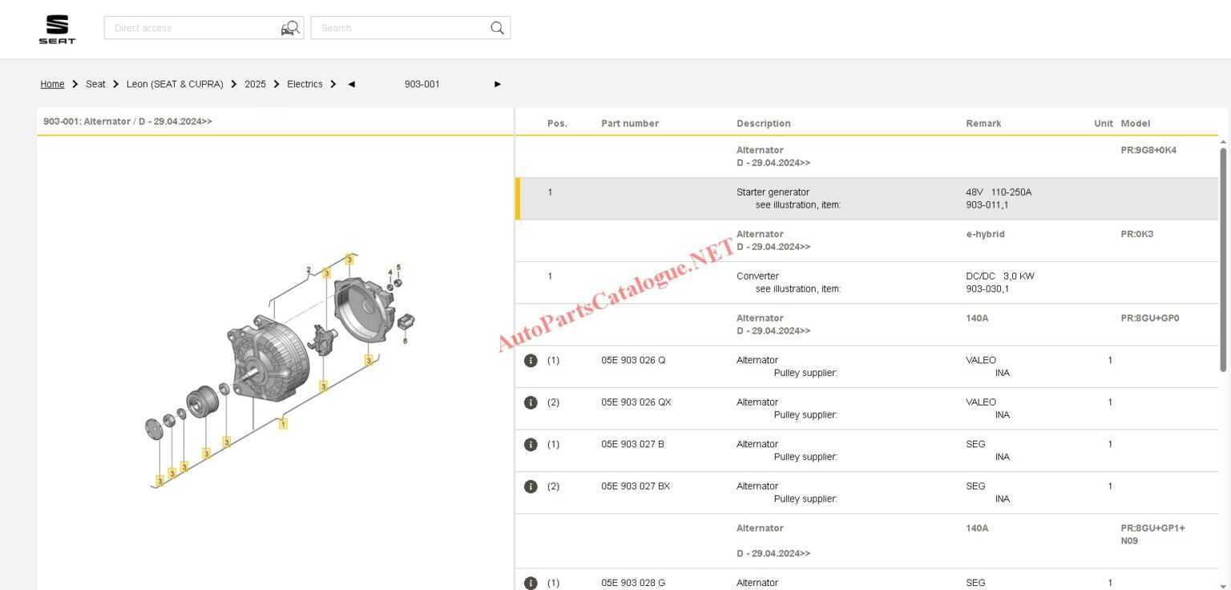Click into the Search text field
The height and width of the screenshot is (590, 1231).
point(401,28)
